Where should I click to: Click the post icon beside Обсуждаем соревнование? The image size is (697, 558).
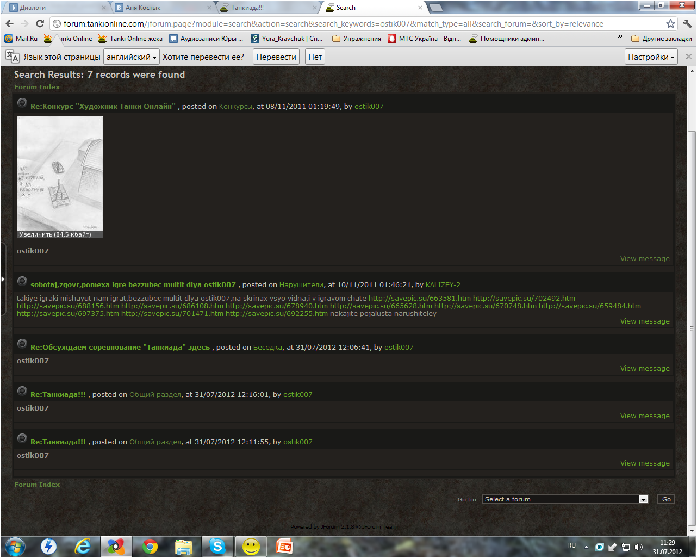point(22,343)
